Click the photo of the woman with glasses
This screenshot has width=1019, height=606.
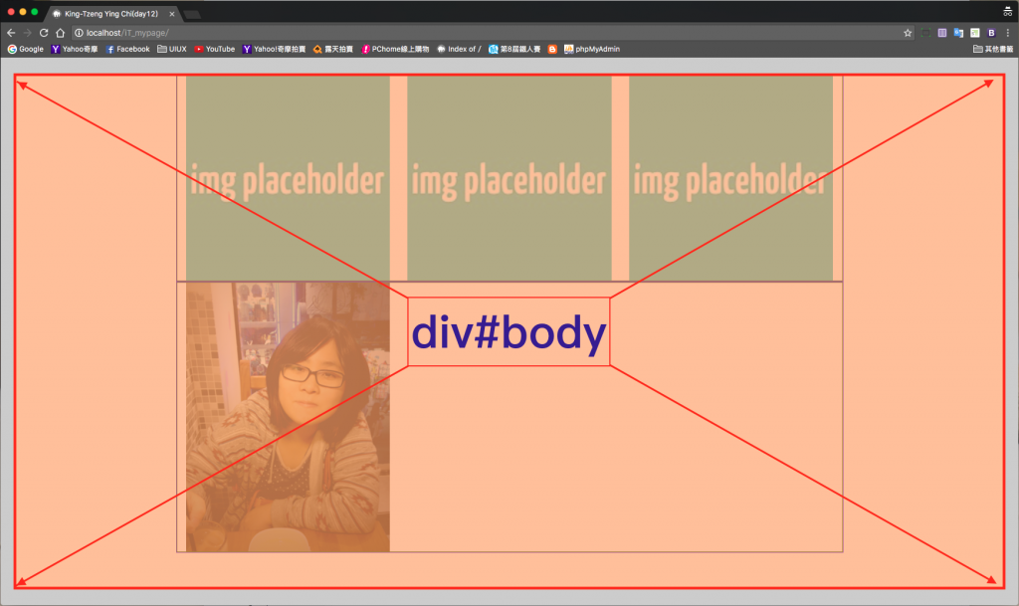pyautogui.click(x=288, y=417)
